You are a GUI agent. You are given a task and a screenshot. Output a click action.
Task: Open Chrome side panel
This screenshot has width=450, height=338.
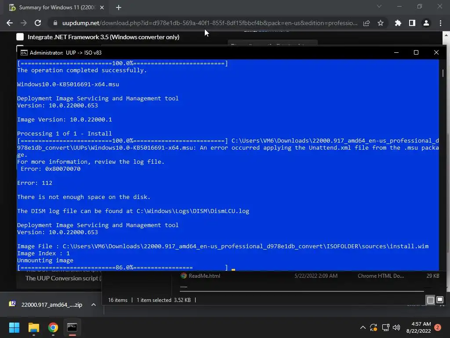point(412,23)
